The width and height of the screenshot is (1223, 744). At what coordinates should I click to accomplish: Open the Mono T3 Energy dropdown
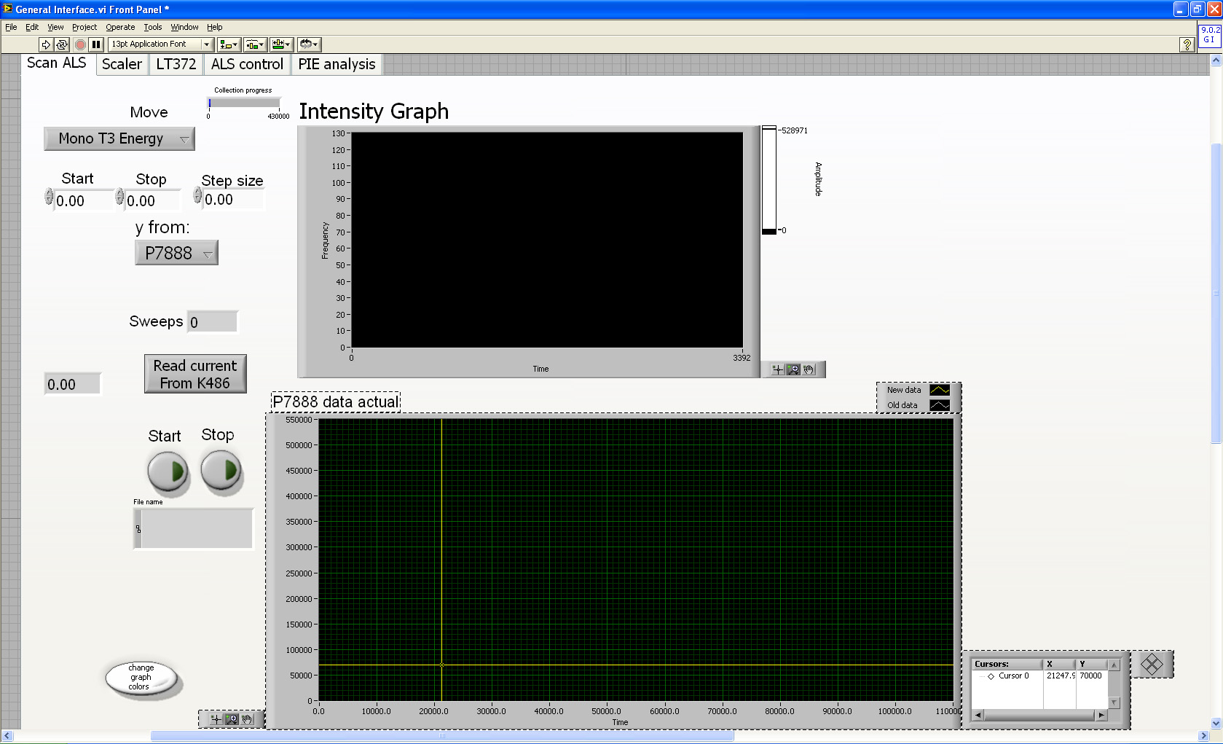pyautogui.click(x=119, y=138)
